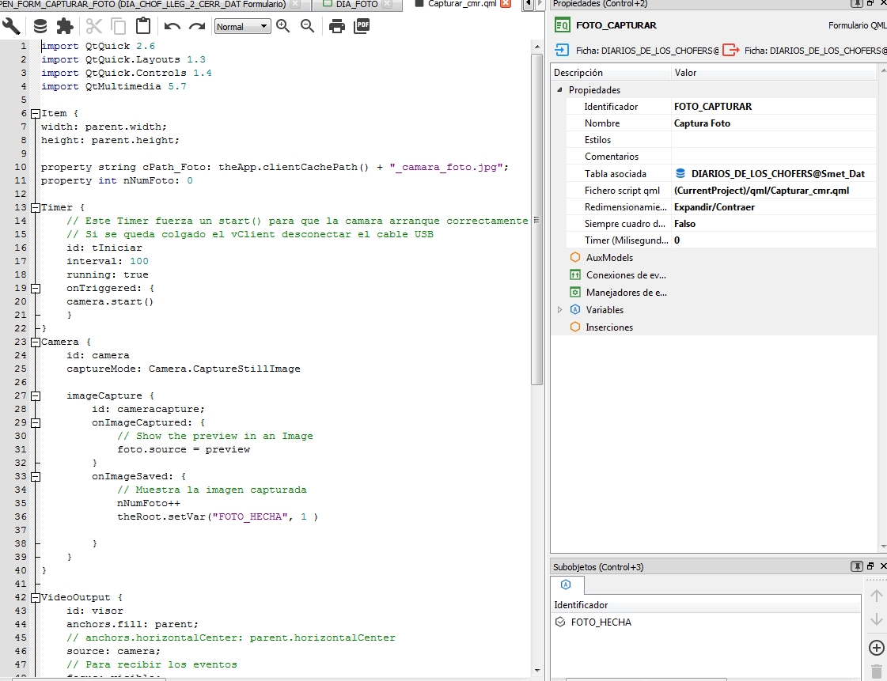Viewport: 887px width, 681px height.
Task: Click line number 25 in gutter
Action: pyautogui.click(x=21, y=369)
